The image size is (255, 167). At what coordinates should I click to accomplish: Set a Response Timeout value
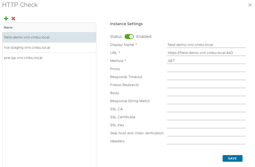click(x=206, y=77)
